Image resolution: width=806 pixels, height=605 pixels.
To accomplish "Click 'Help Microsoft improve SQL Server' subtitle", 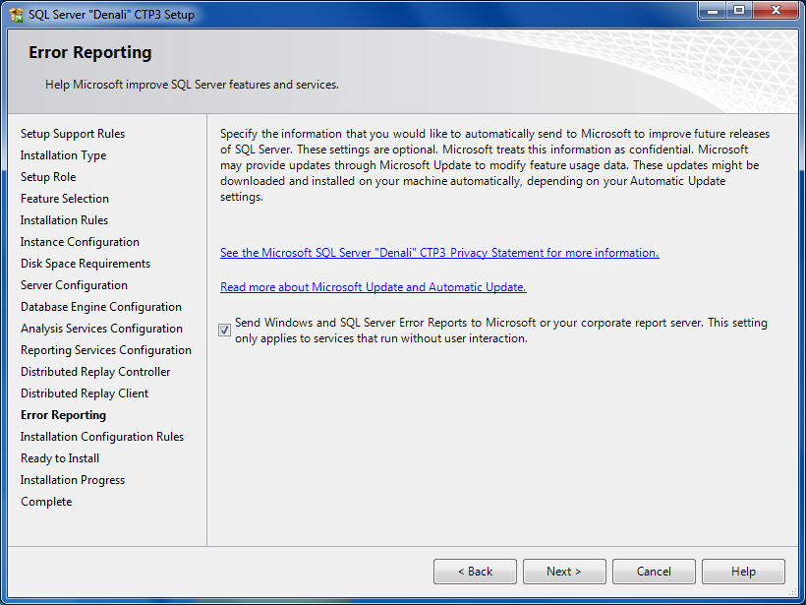I will (192, 85).
